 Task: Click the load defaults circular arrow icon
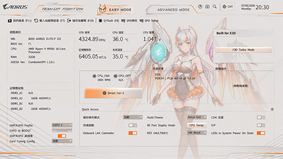tap(36, 21)
